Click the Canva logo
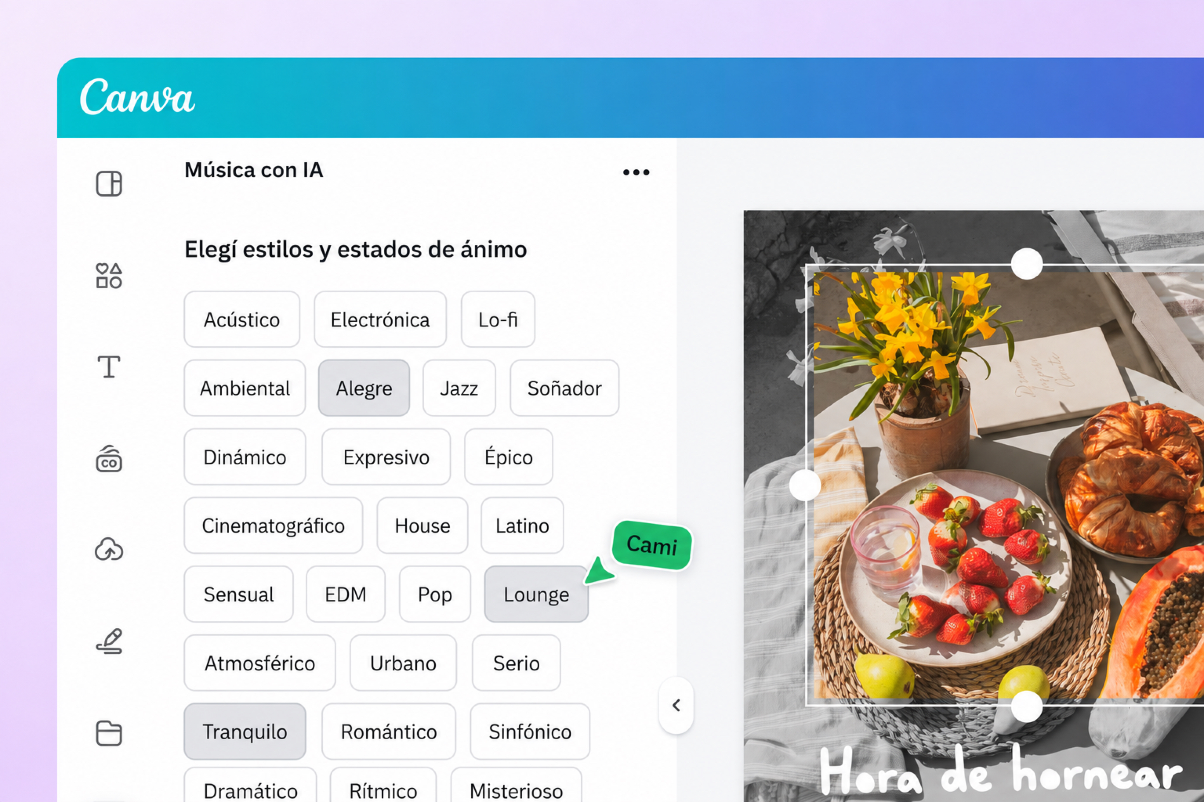Screen dimensions: 1204x802 137,97
